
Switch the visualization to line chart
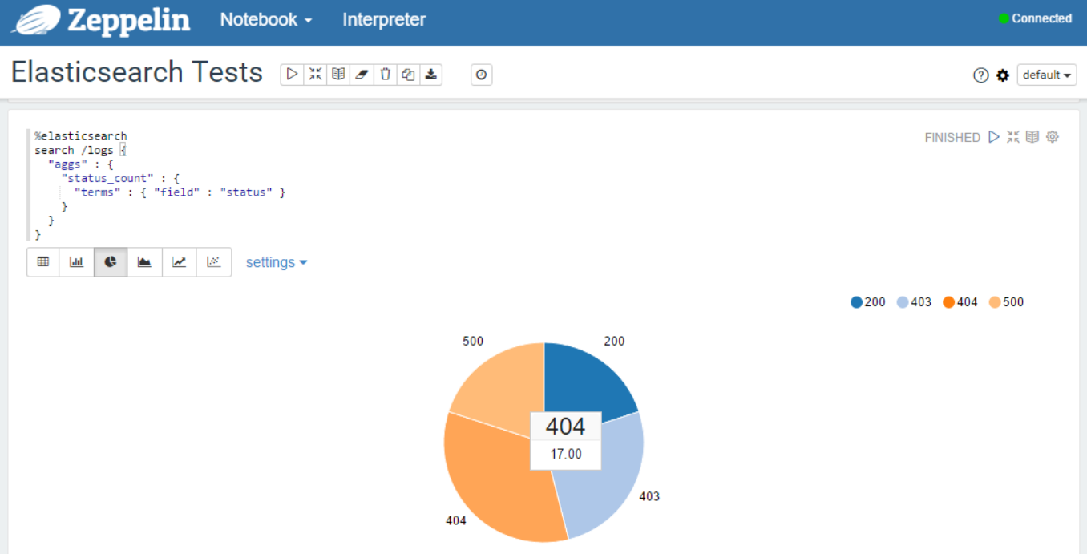180,262
